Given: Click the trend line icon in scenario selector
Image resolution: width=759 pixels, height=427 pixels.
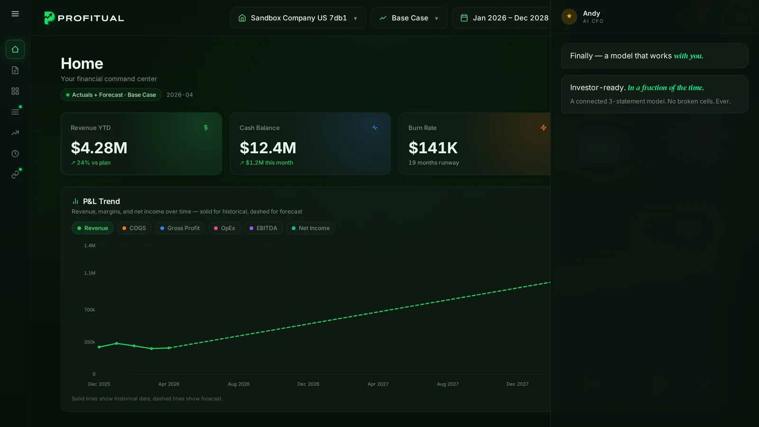Looking at the screenshot, I should [383, 18].
